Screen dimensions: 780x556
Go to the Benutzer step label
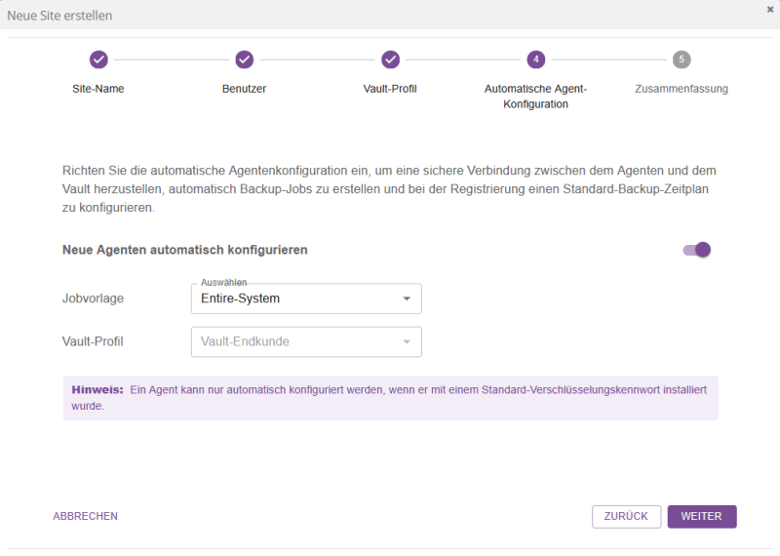click(x=245, y=89)
